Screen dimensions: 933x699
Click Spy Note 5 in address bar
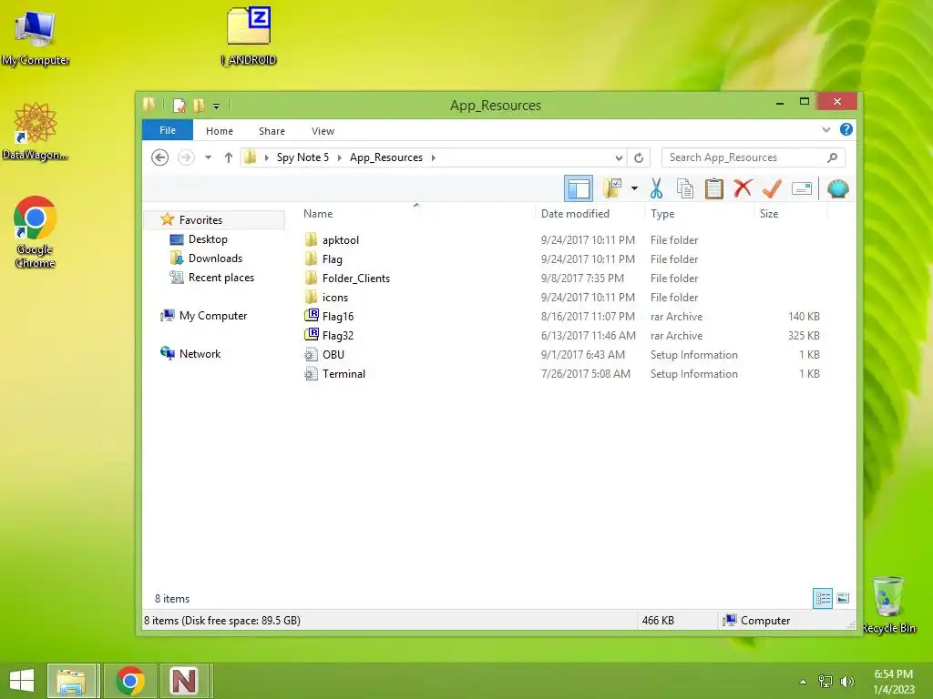pos(302,157)
